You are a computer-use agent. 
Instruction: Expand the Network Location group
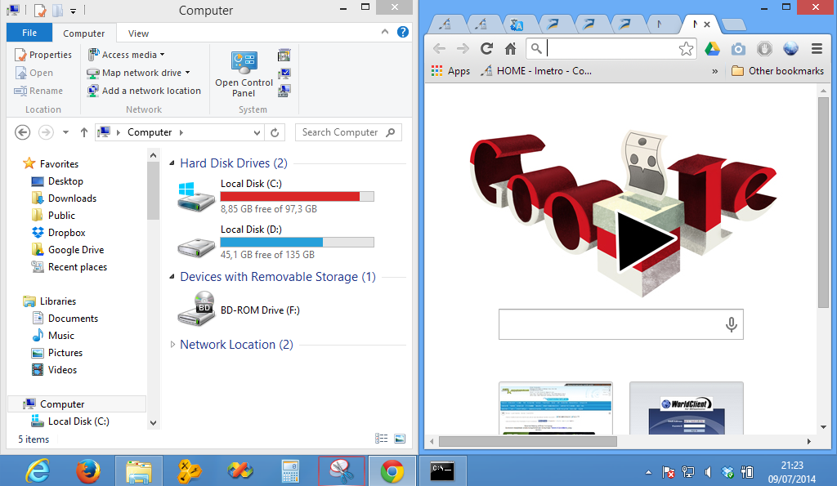click(x=172, y=345)
